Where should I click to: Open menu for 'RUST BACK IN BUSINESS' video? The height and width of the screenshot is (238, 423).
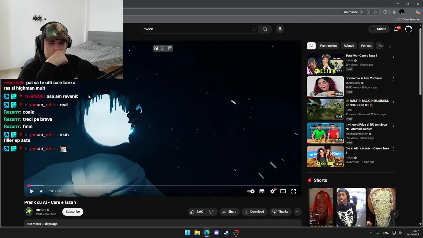pyautogui.click(x=394, y=101)
